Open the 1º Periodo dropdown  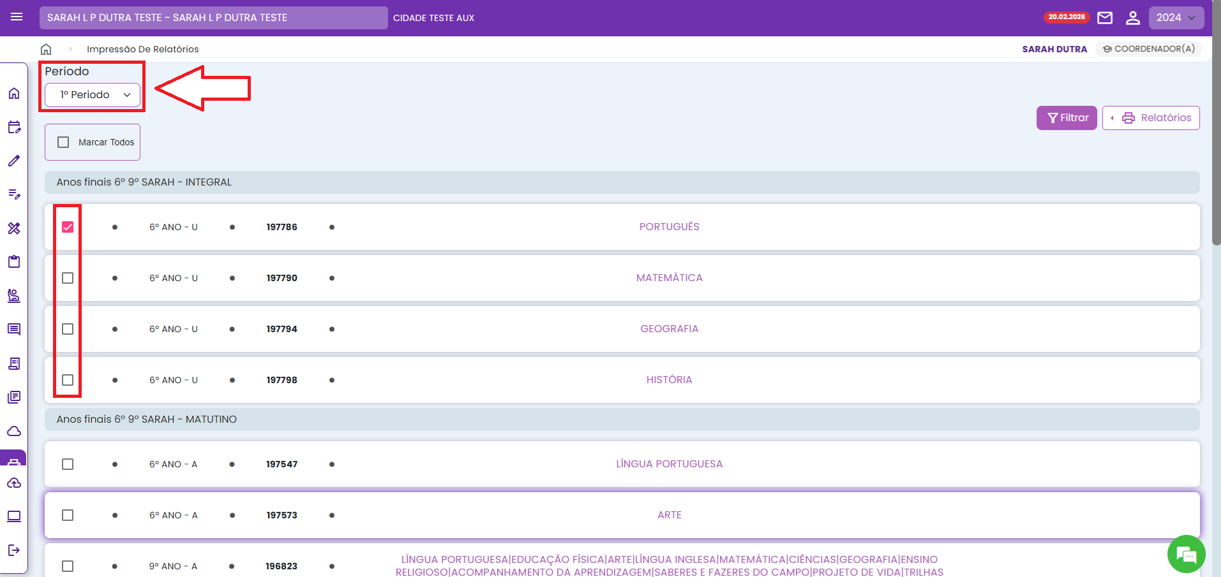click(93, 95)
